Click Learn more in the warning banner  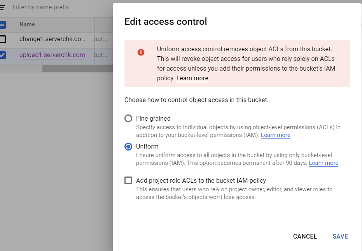(x=192, y=78)
